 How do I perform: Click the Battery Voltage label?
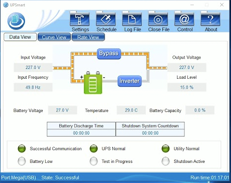point(28,111)
